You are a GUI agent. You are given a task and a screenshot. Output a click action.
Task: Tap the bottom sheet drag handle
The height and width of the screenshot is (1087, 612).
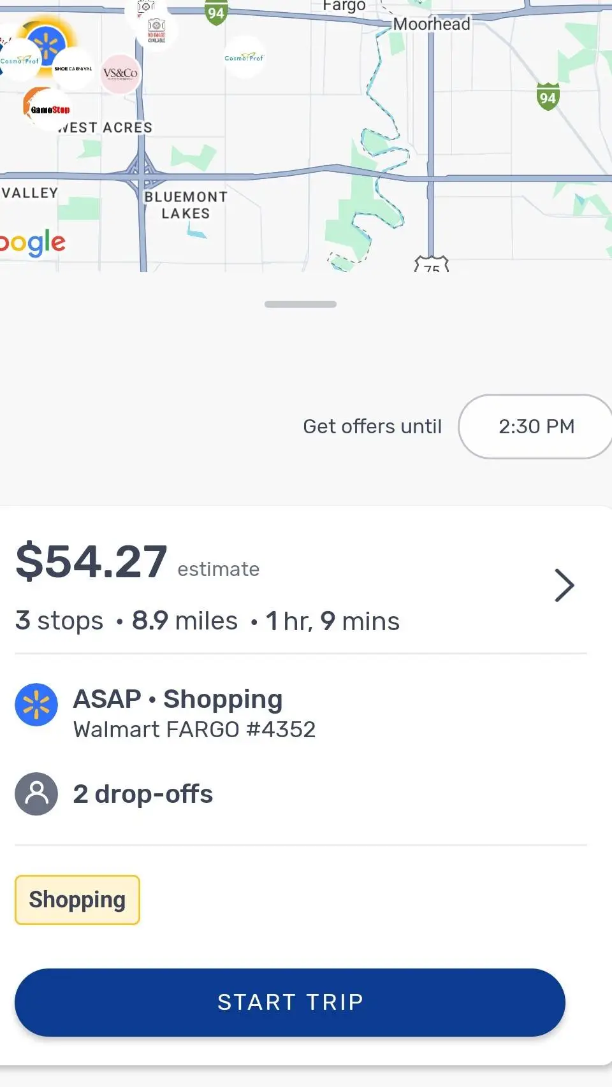pos(300,305)
